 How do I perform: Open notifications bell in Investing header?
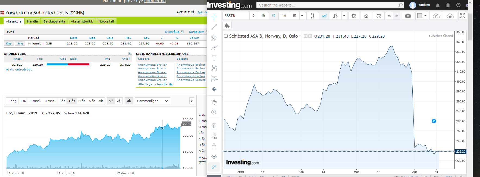click(438, 5)
